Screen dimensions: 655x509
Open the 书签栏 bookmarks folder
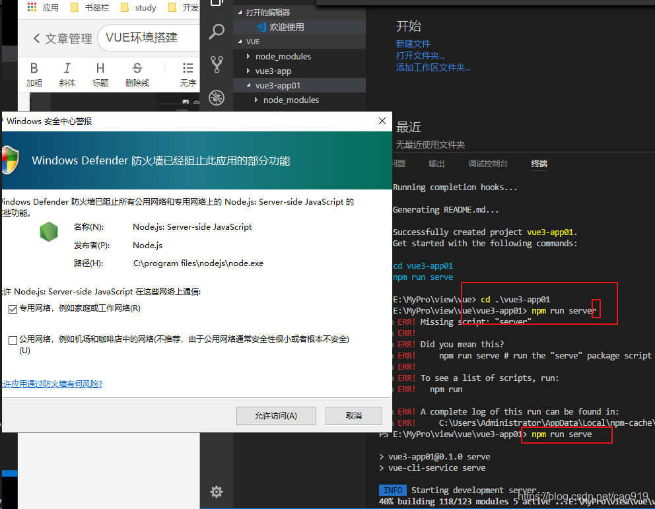pyautogui.click(x=89, y=7)
